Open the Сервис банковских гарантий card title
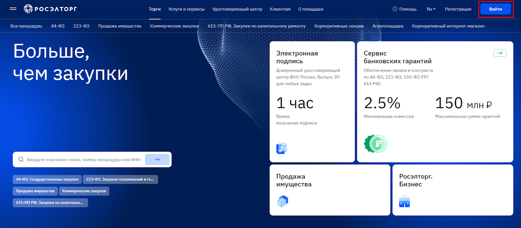Viewport: 521px width, 228px height. click(x=398, y=57)
